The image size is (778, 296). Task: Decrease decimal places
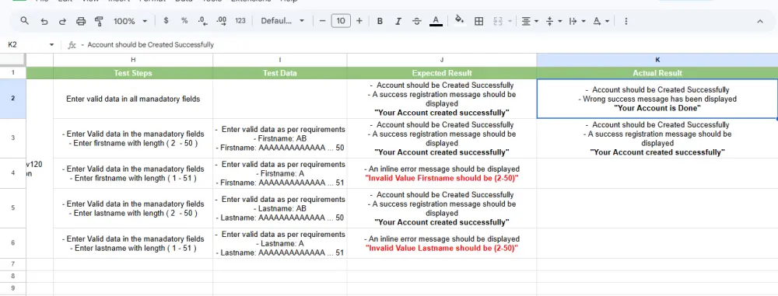(x=202, y=21)
